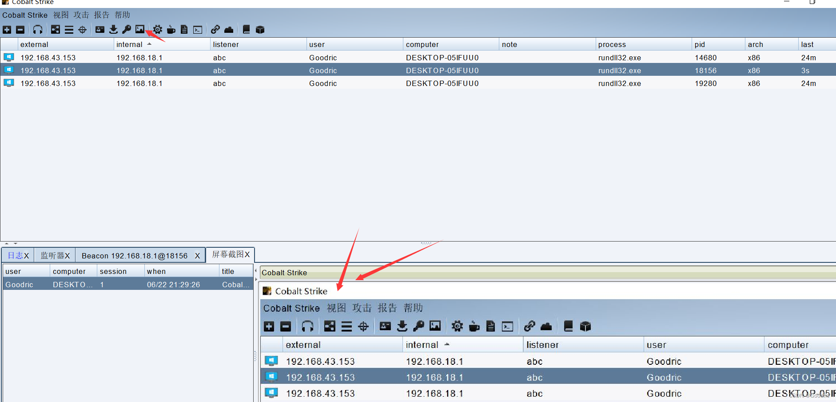Open Listeners via the headphones icon

click(38, 30)
